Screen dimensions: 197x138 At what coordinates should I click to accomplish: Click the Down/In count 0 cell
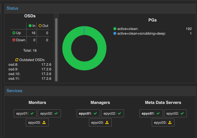point(34,40)
